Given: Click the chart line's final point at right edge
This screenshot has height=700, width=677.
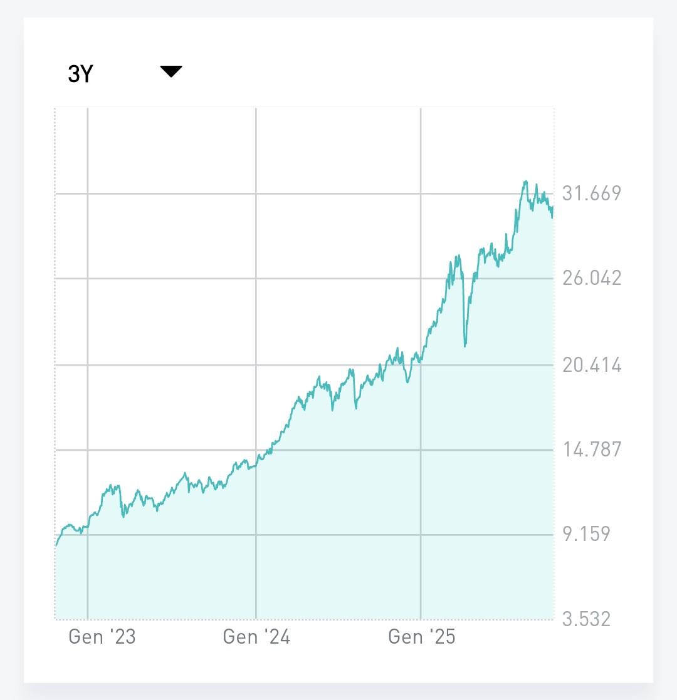Looking at the screenshot, I should click(552, 207).
